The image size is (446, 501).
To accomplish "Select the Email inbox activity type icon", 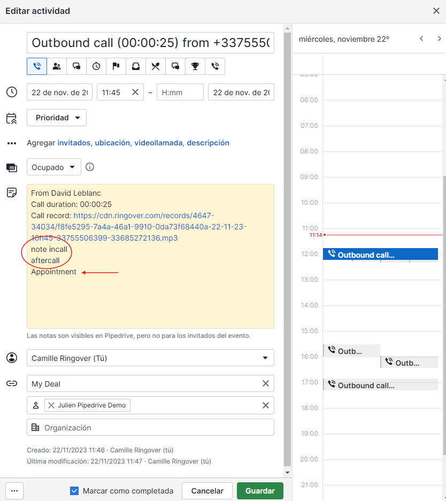I will click(x=136, y=66).
